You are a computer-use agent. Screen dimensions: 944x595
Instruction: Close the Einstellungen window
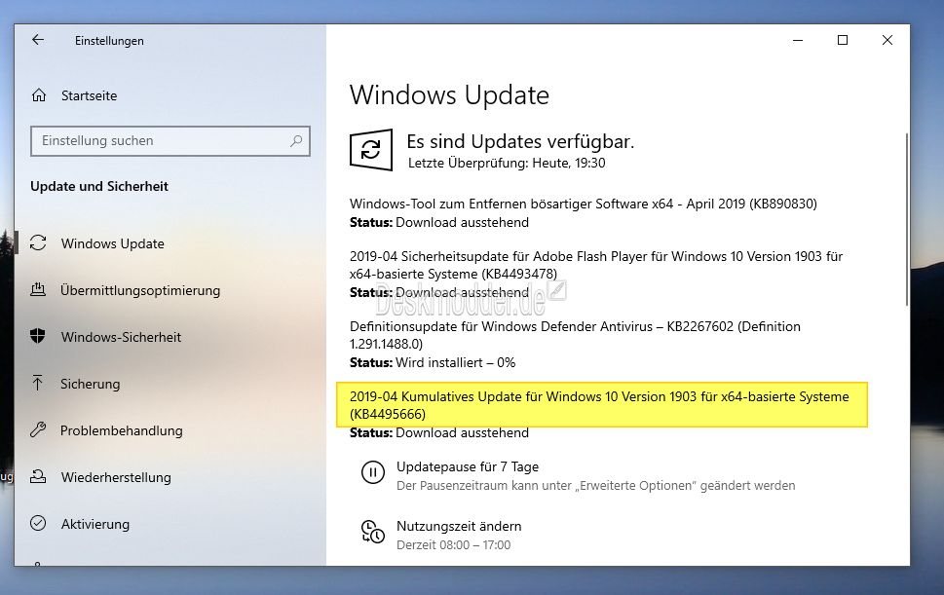(x=887, y=40)
